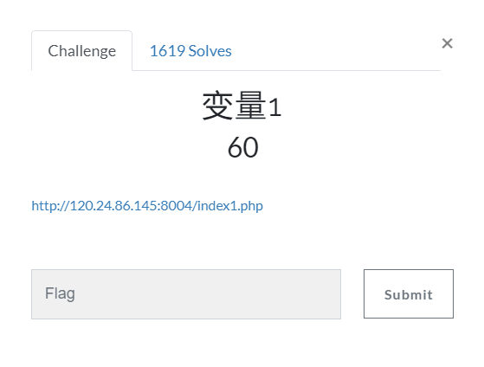Visit http://120.24.86.145:8004/index1.php
The height and width of the screenshot is (367, 484).
click(x=147, y=205)
